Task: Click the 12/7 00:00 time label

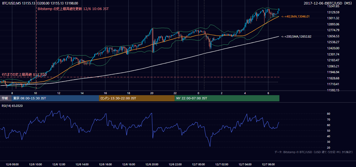Action: [x=198, y=164]
